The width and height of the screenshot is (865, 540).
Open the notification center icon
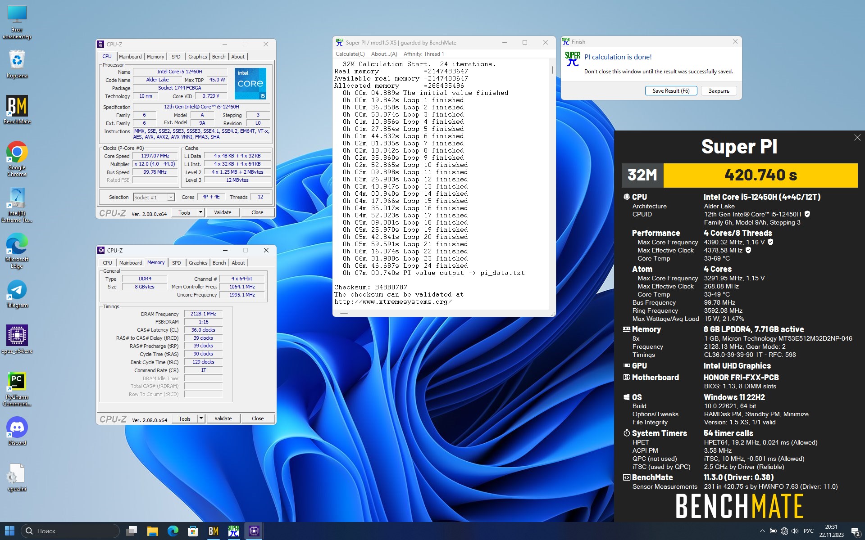click(856, 531)
